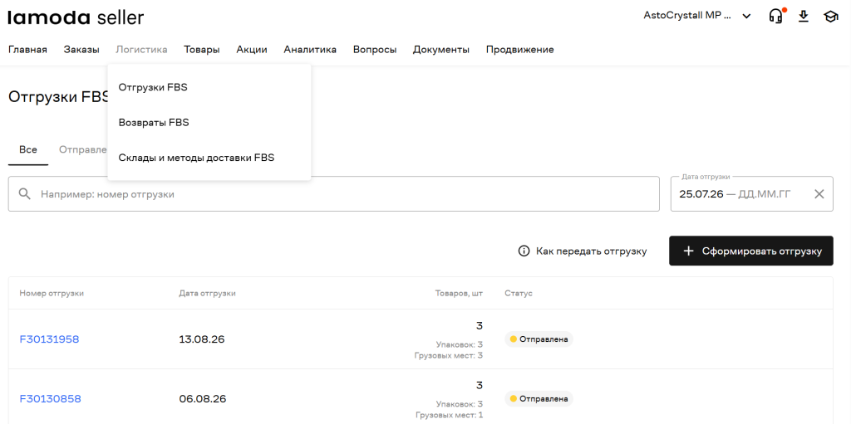Click the downloads arrow icon

(x=804, y=17)
